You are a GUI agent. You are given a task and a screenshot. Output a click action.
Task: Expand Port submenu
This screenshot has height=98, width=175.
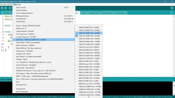pos(44,82)
